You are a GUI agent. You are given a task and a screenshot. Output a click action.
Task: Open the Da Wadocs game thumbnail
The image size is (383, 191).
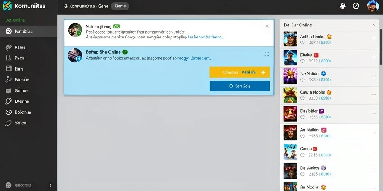pos(290,171)
